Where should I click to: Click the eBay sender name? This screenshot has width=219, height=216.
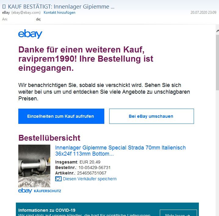[6, 13]
